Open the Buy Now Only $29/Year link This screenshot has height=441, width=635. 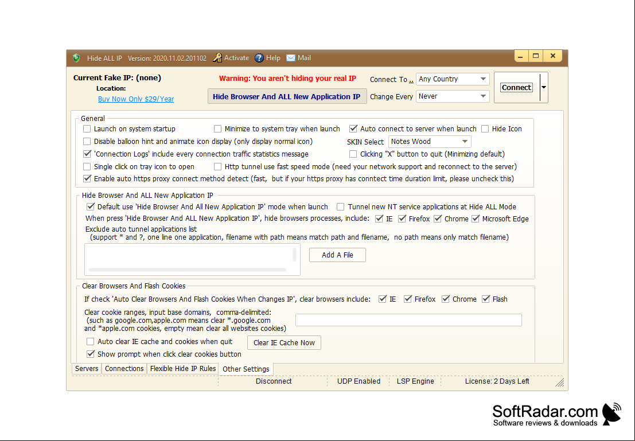tap(136, 99)
